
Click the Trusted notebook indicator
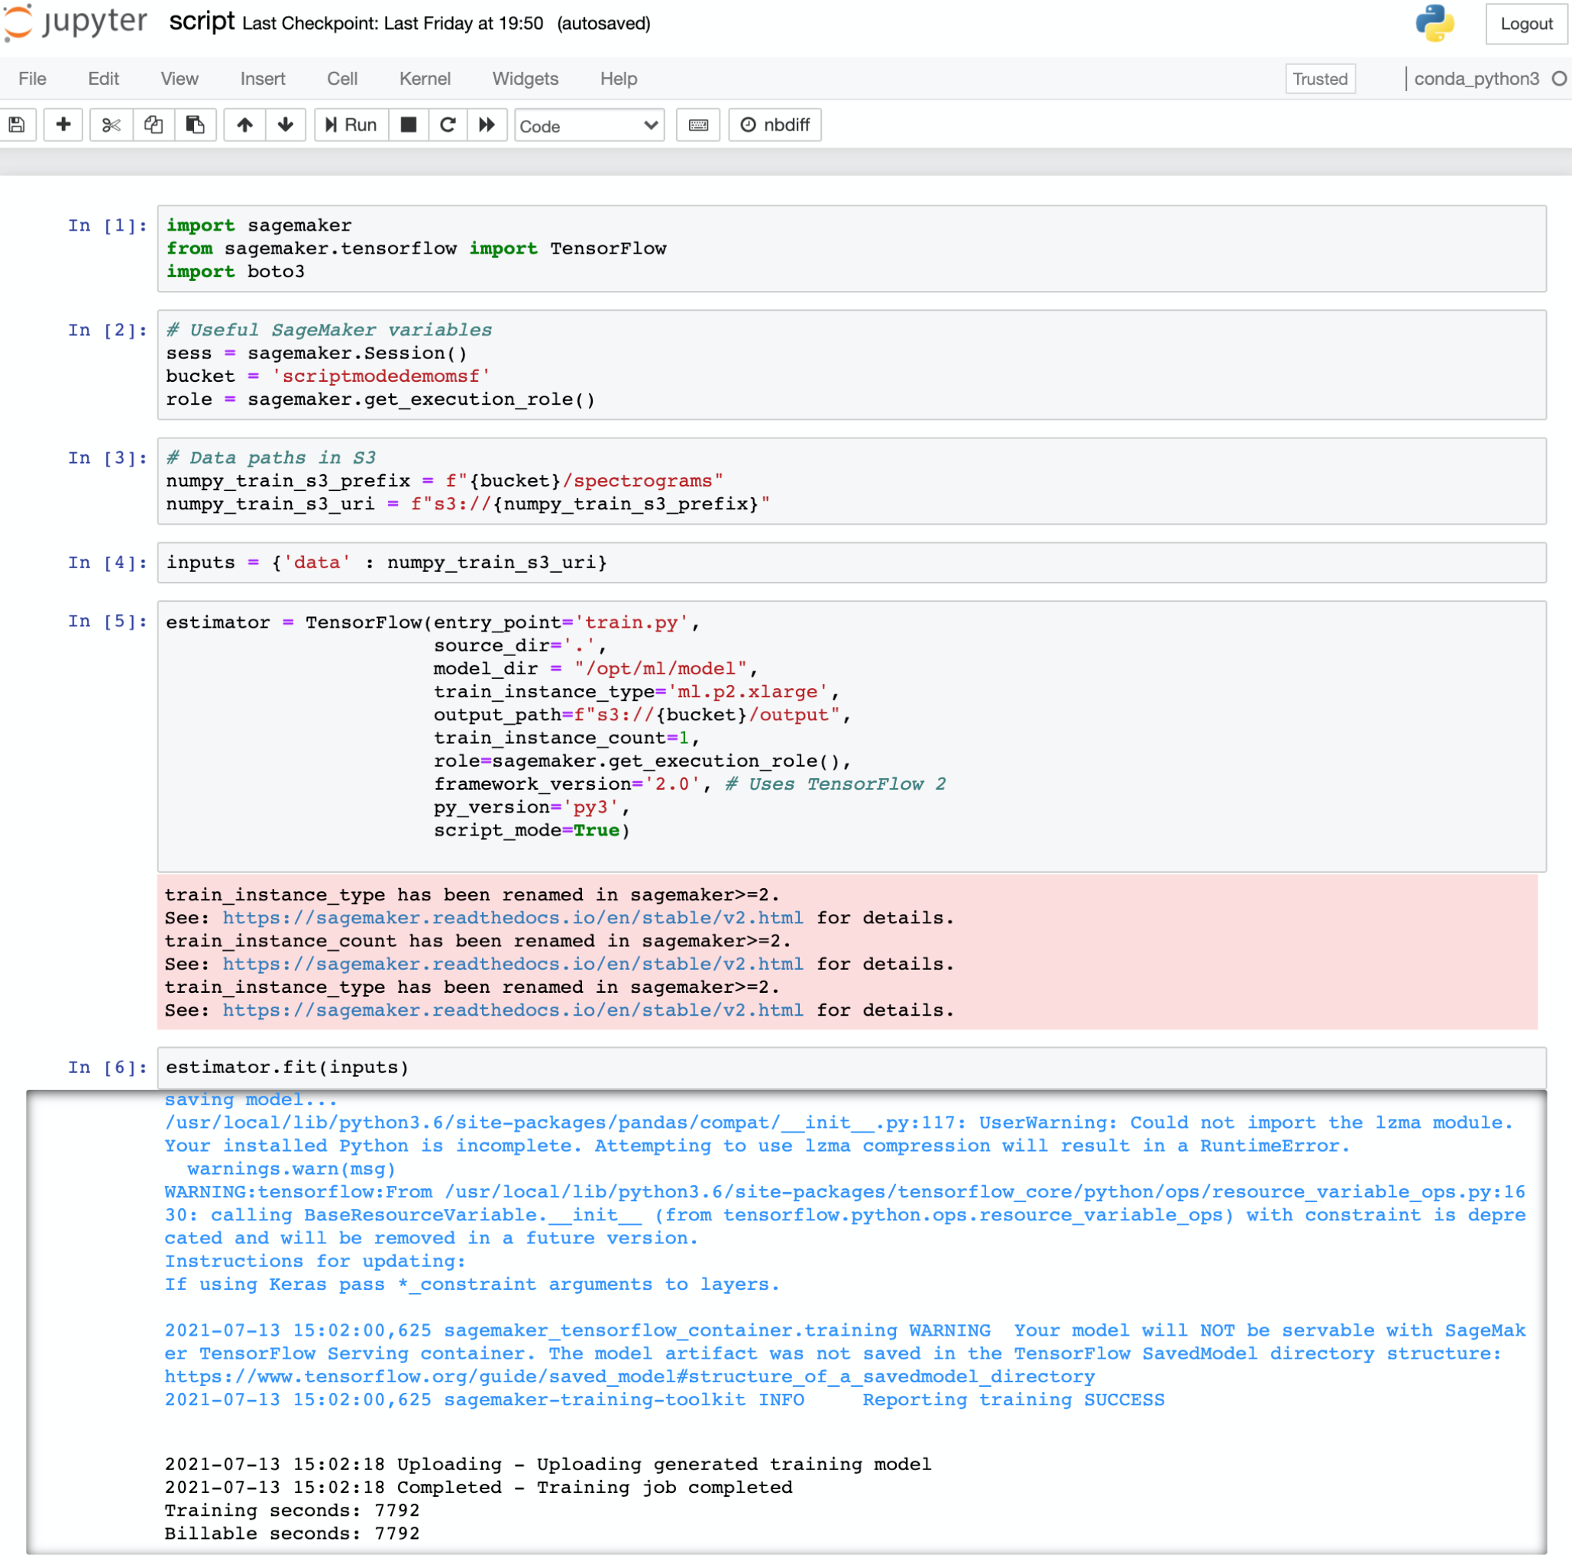pos(1320,79)
